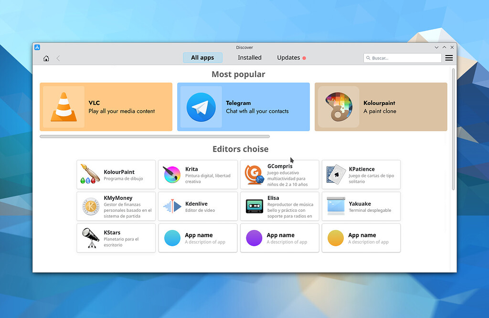Go to the Discover home page
The height and width of the screenshot is (318, 489).
[x=46, y=57]
